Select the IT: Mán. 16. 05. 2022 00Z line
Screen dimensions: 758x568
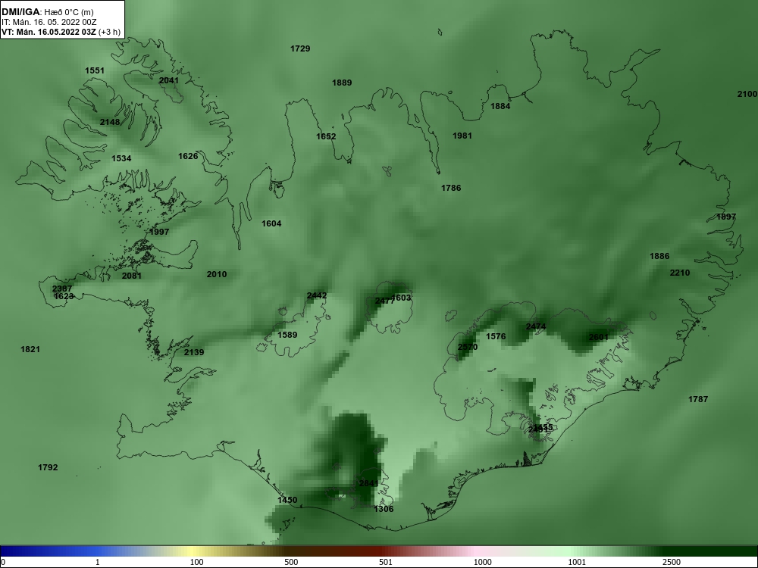tap(49, 22)
